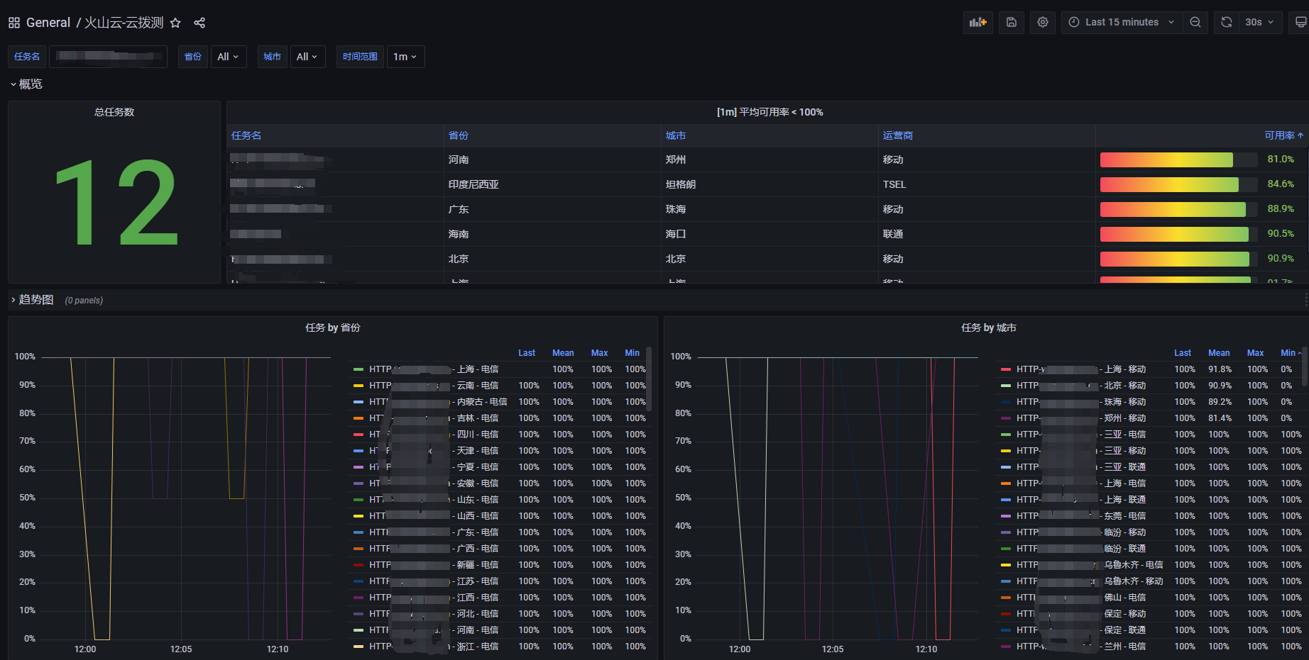The image size is (1309, 660).
Task: Click the dashboards grid icon beside General
Action: tap(13, 22)
